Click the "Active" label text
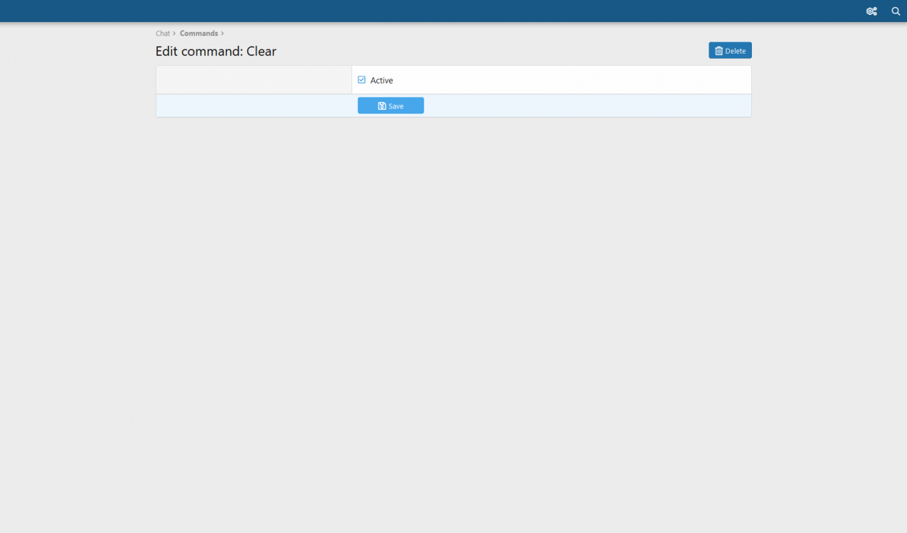The height and width of the screenshot is (533, 907). 381,81
